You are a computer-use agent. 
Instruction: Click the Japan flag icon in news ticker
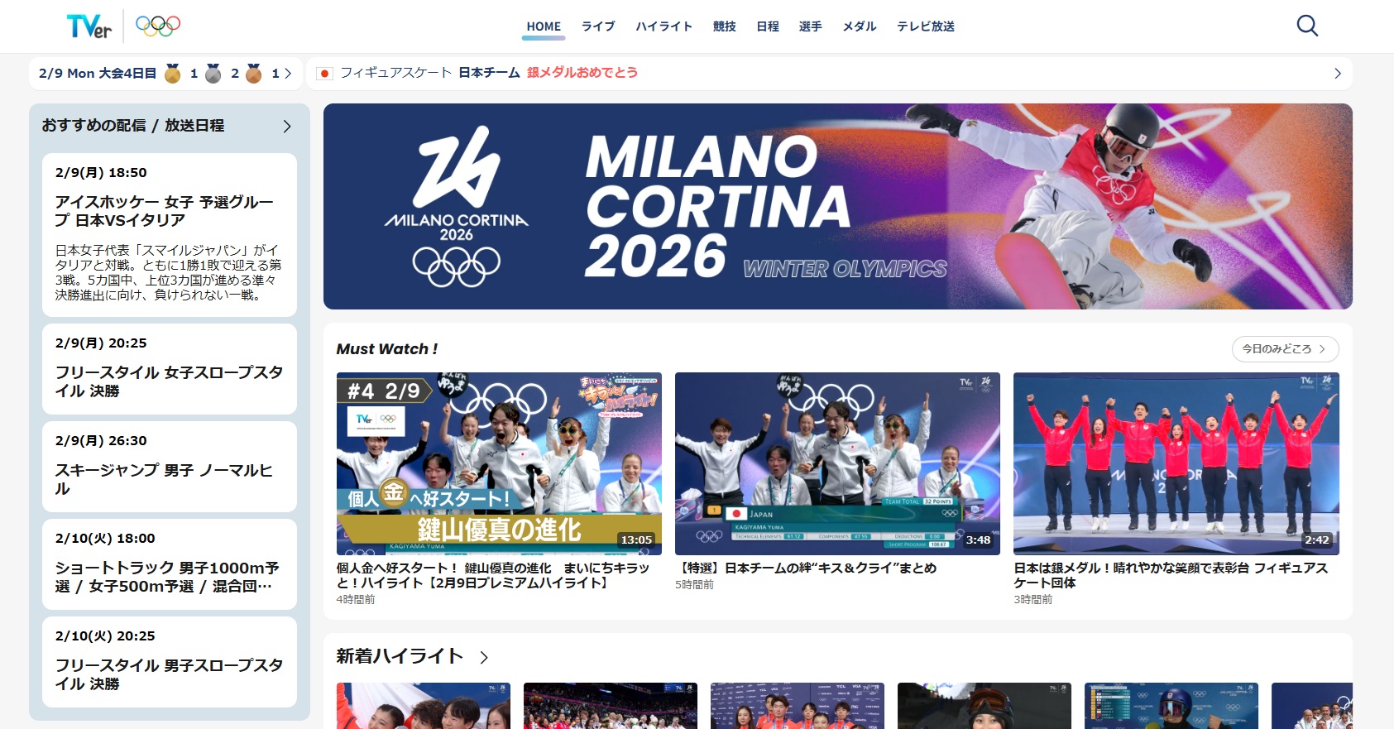pyautogui.click(x=324, y=74)
